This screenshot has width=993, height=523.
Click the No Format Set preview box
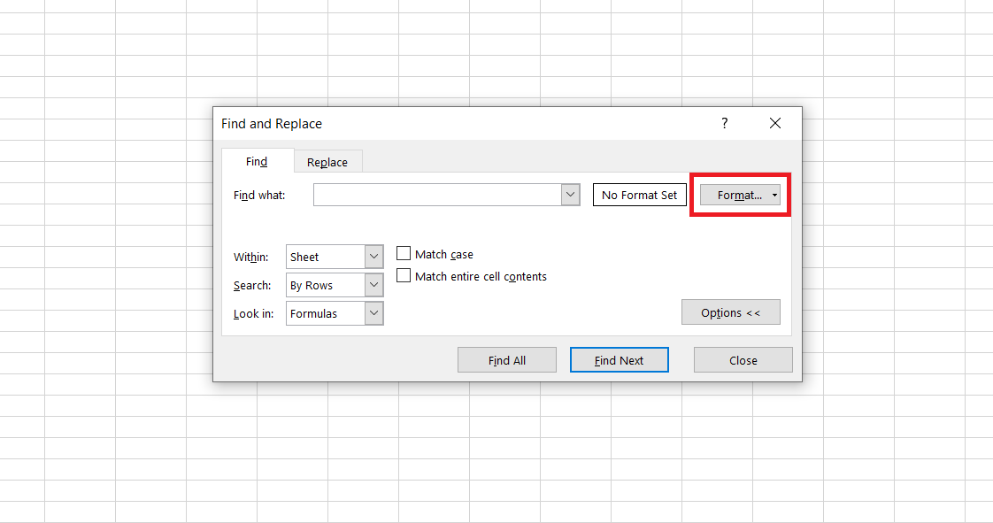640,195
